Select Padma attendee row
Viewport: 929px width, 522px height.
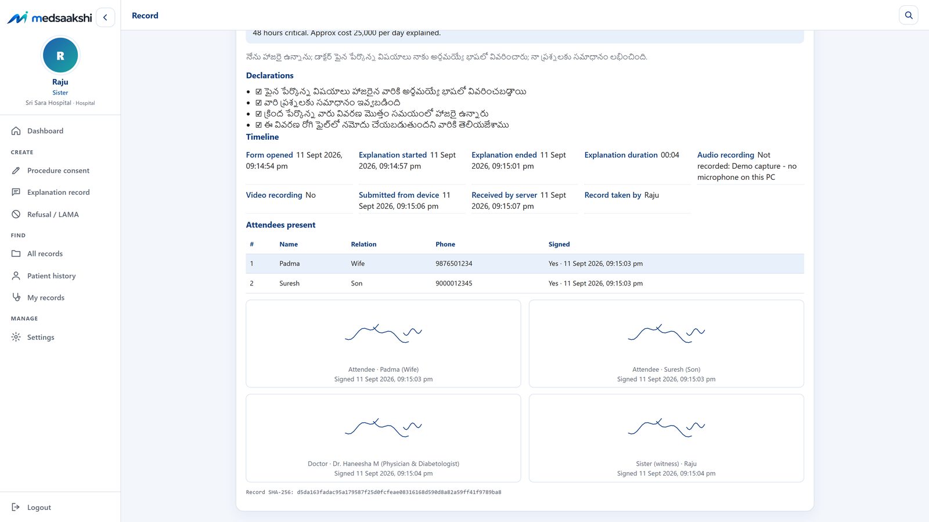pyautogui.click(x=525, y=263)
